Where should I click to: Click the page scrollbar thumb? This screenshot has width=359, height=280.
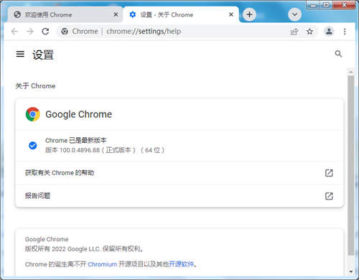pos(351,165)
